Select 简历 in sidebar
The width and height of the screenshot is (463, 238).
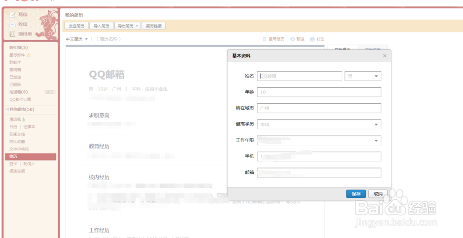point(31,156)
